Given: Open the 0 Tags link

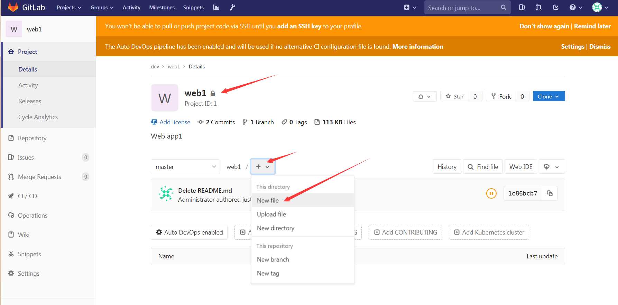Looking at the screenshot, I should tap(294, 122).
